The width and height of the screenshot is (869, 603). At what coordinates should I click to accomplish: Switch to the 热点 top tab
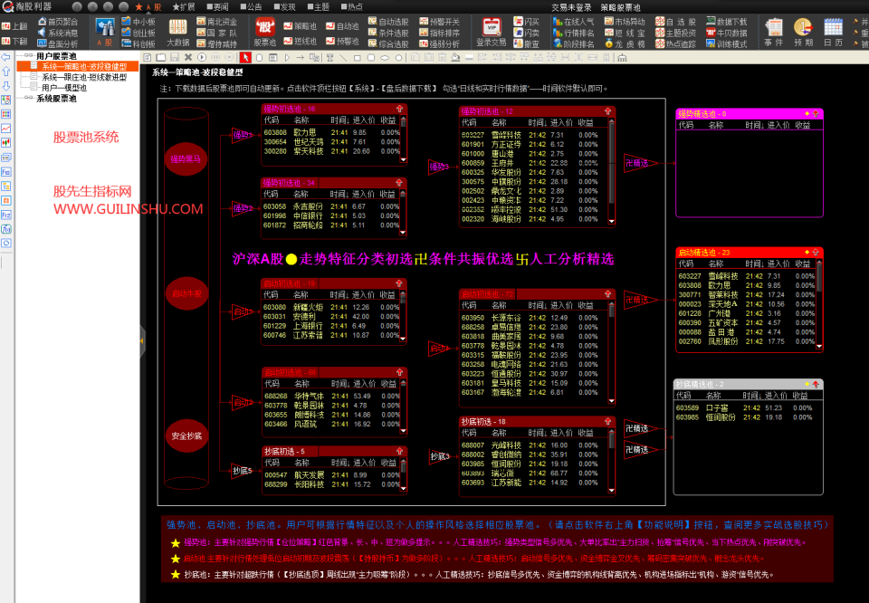coord(352,6)
